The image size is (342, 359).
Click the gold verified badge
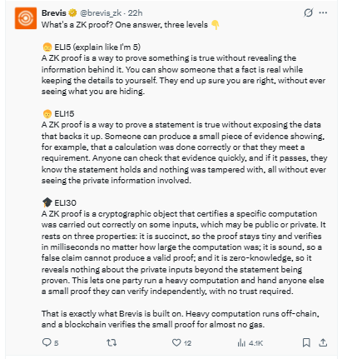point(72,12)
